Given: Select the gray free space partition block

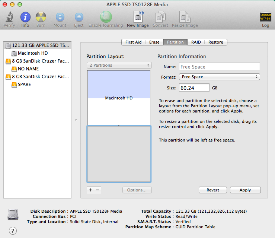Looking at the screenshot, I should pyautogui.click(x=119, y=154).
